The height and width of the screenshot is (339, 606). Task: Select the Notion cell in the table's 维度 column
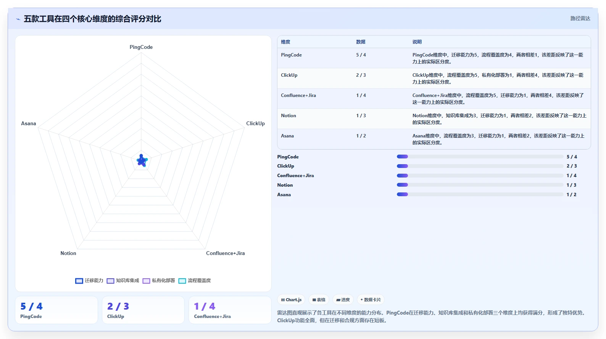pyautogui.click(x=288, y=116)
